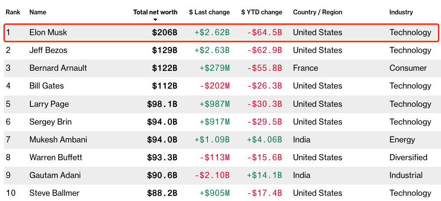Select Mukesh Ambani's name
The image size is (441, 201).
[58, 140]
